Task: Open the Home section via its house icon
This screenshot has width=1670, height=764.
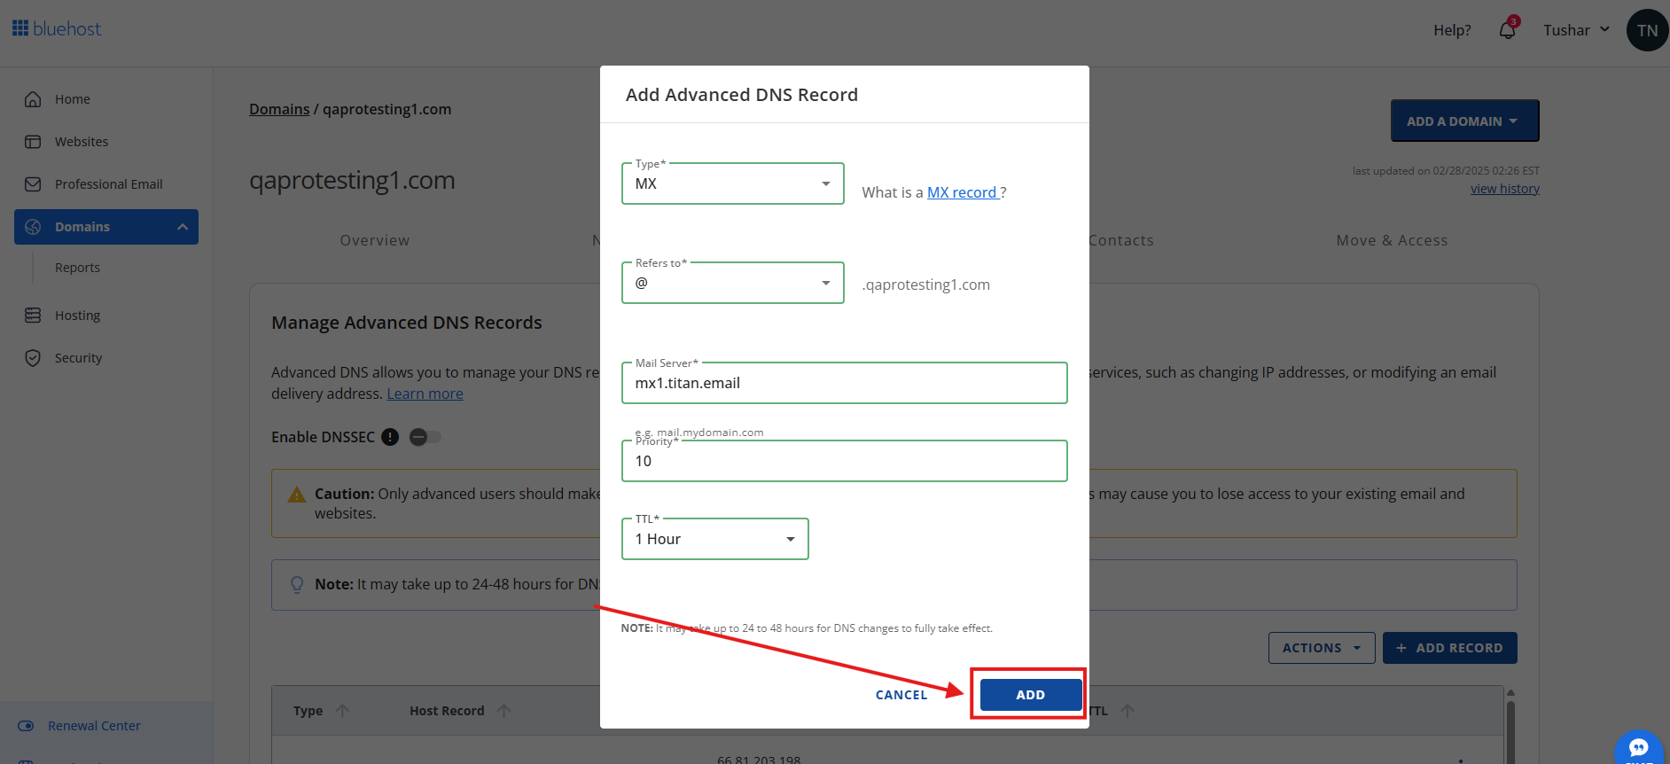Action: click(x=33, y=98)
